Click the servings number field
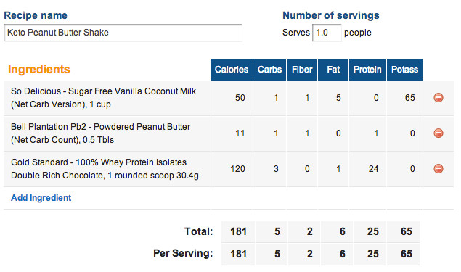This screenshot has width=461, height=272. [327, 33]
